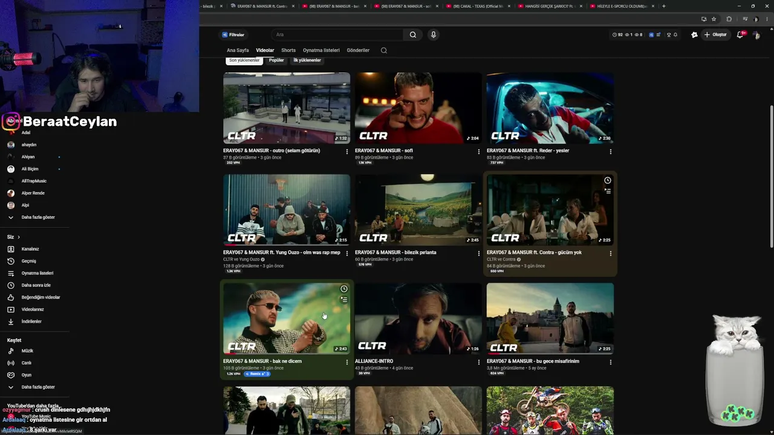Open the Oluştur create button
The height and width of the screenshot is (435, 774).
click(x=715, y=35)
